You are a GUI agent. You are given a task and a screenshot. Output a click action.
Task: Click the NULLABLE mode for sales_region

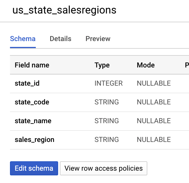point(153,140)
